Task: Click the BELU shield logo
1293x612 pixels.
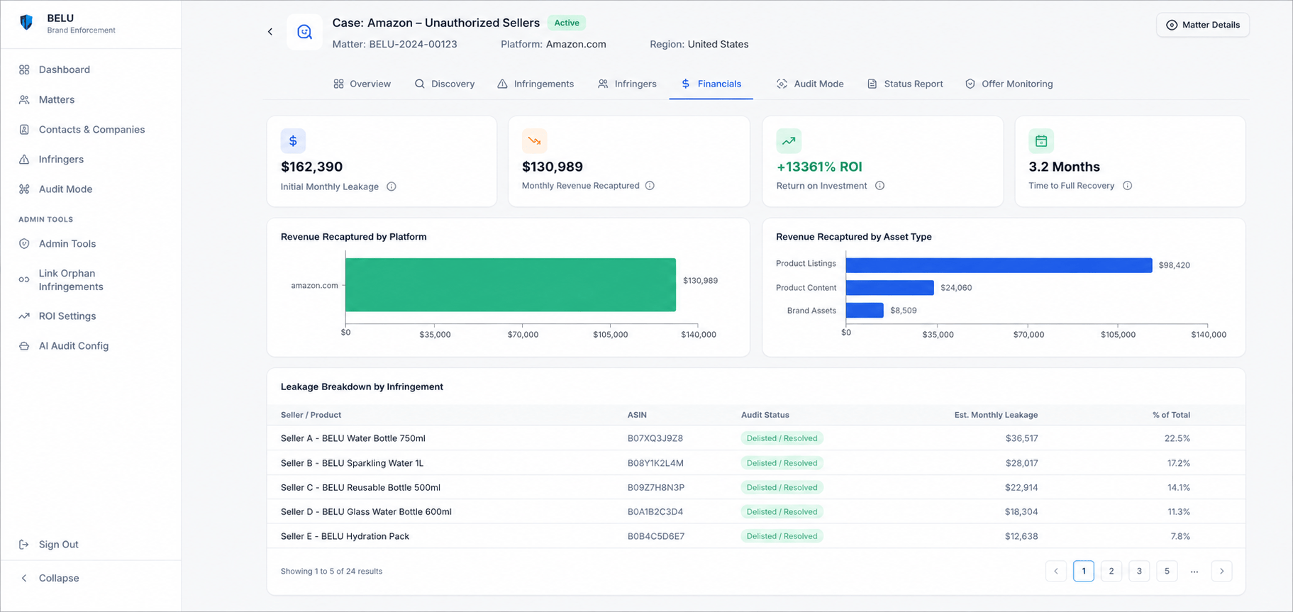Action: click(x=26, y=23)
